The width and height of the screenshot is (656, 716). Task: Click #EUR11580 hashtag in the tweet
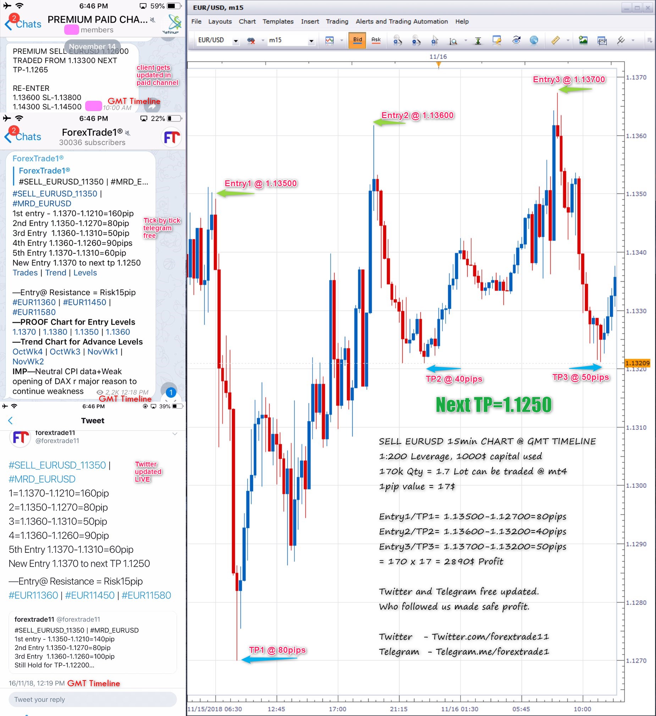pos(146,595)
